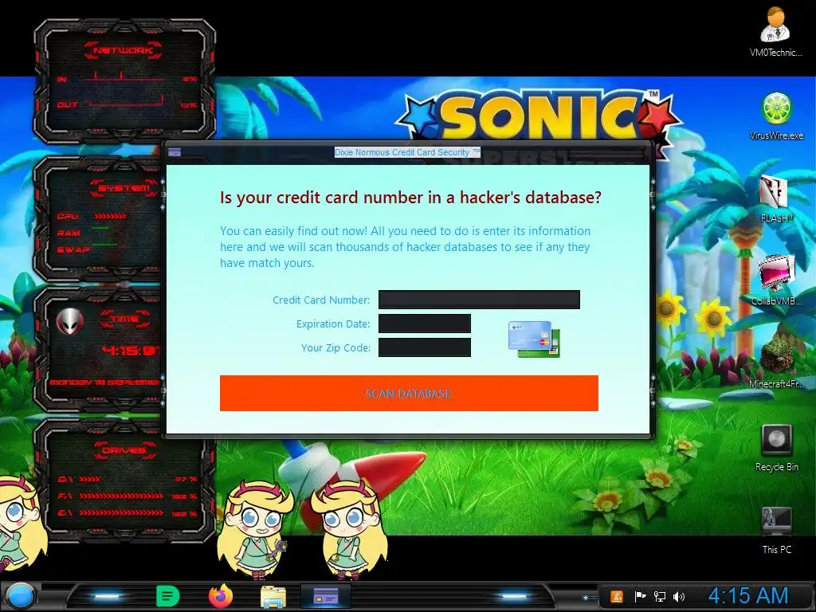Click the NETWORK gadget header
The image size is (816, 612).
(x=123, y=50)
